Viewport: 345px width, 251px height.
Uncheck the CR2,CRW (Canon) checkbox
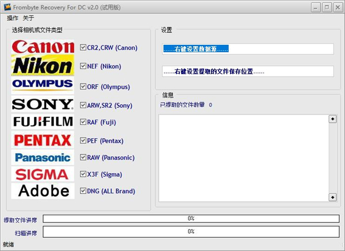(x=83, y=48)
